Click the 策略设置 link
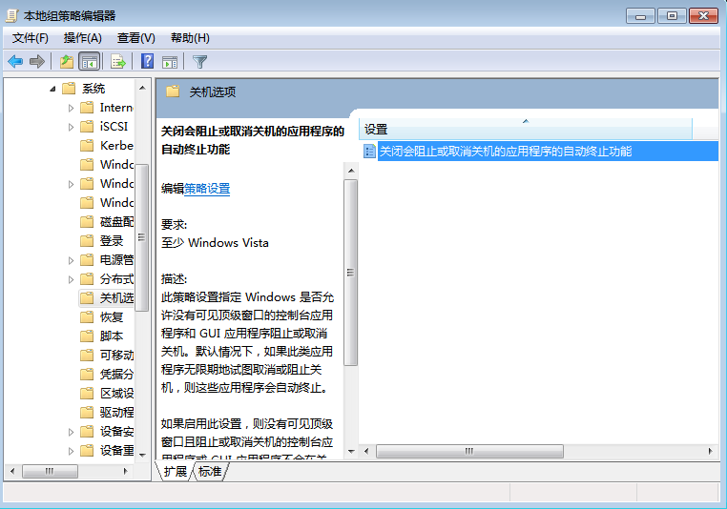 coord(207,189)
